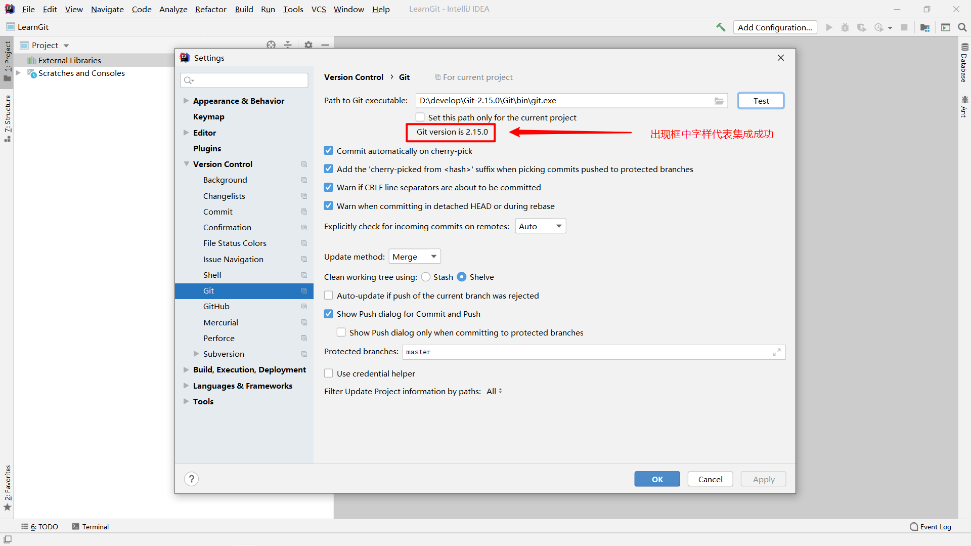Open the Favorites tool window
The image size is (971, 546).
pyautogui.click(x=8, y=488)
